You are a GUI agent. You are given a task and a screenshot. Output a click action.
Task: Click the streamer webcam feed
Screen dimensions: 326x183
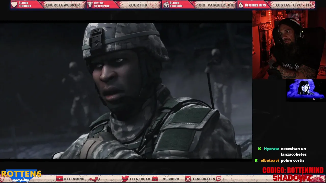[x=289, y=44]
